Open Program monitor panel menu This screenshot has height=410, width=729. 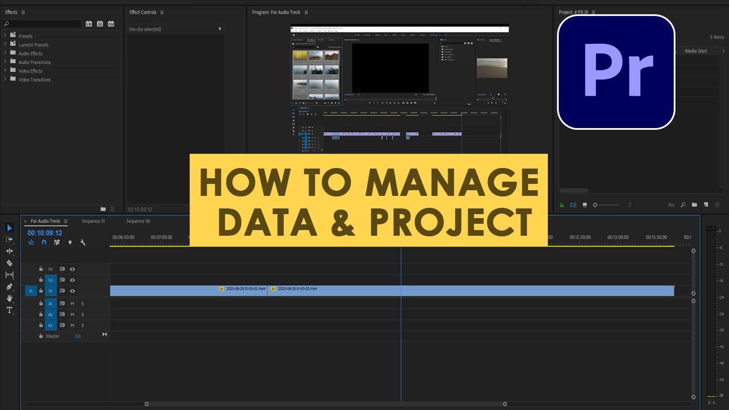306,12
